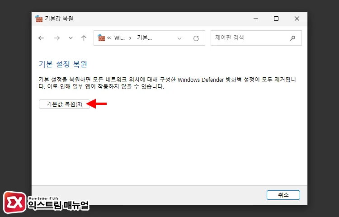
Task: Click the firewall icon in title bar
Action: 39,19
